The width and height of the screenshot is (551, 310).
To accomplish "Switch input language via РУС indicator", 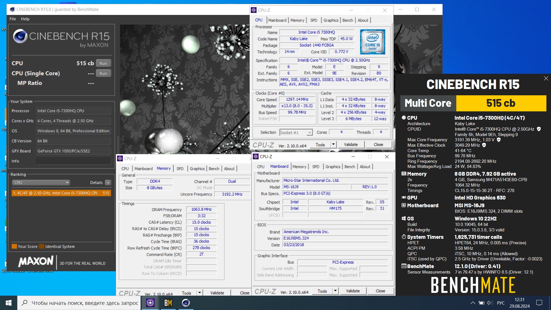I will click(500, 303).
